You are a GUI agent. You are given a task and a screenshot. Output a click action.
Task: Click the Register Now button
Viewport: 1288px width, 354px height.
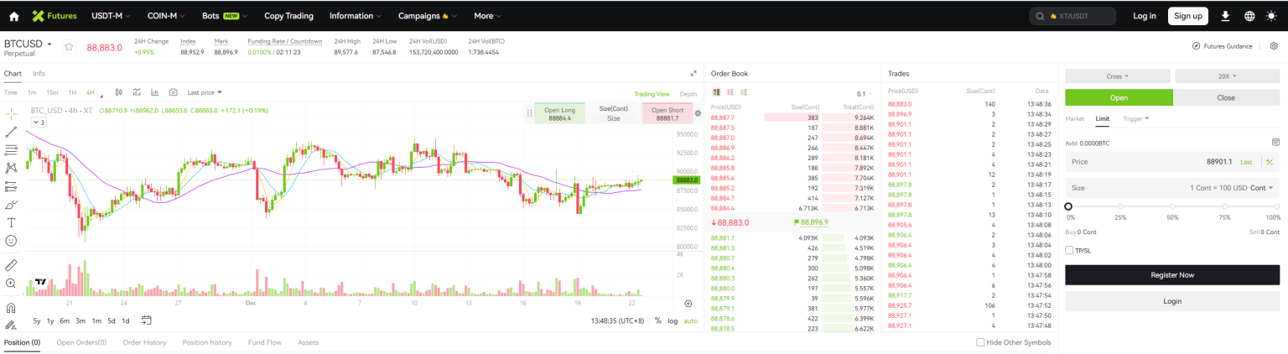click(1172, 275)
